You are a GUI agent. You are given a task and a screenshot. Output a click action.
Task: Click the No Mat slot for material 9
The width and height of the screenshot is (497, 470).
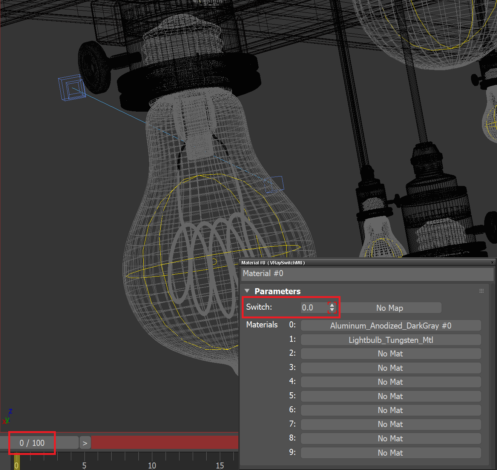click(391, 453)
